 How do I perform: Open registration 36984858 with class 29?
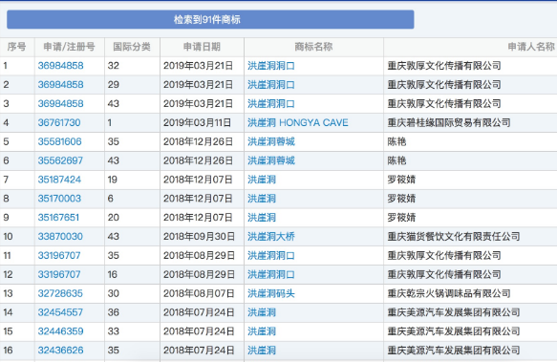(61, 85)
